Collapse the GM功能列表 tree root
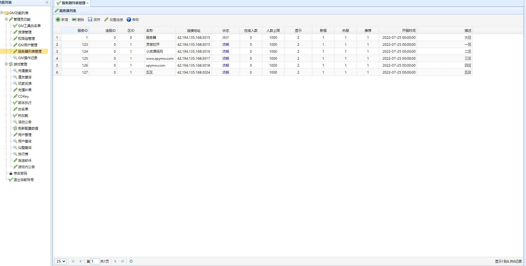 tap(2, 13)
